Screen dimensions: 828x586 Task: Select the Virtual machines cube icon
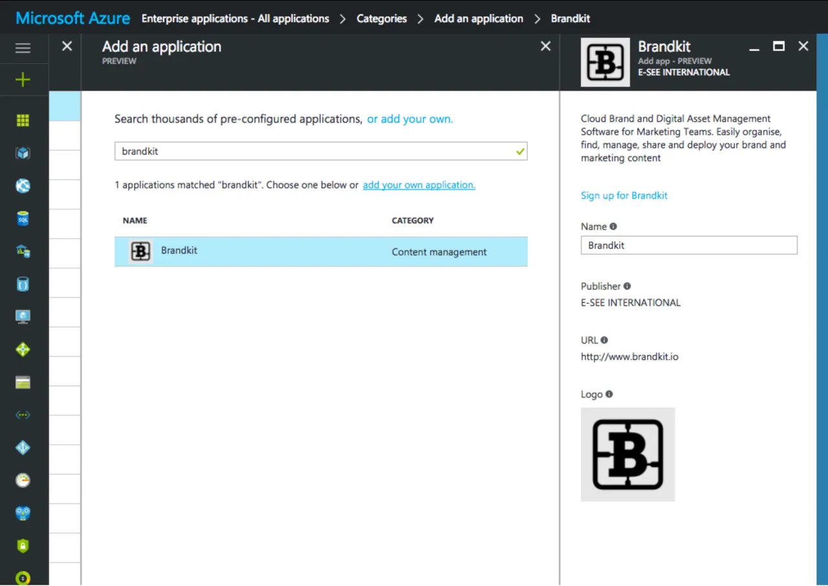point(23,153)
